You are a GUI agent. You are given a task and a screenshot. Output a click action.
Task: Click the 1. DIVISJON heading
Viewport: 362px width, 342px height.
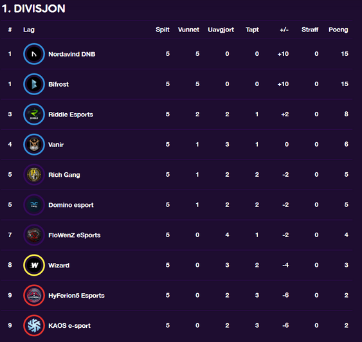[33, 9]
